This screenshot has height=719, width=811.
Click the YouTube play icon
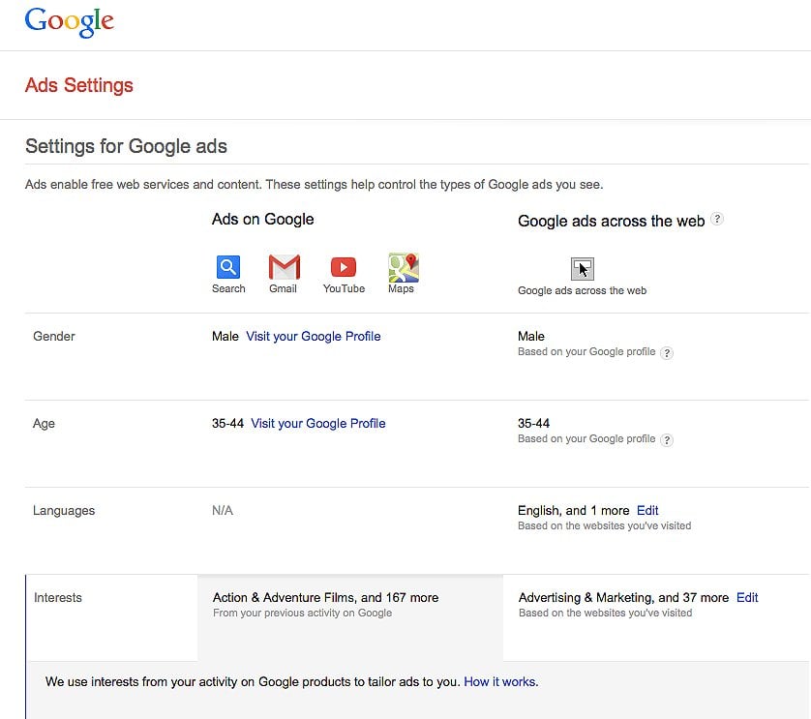[x=344, y=267]
